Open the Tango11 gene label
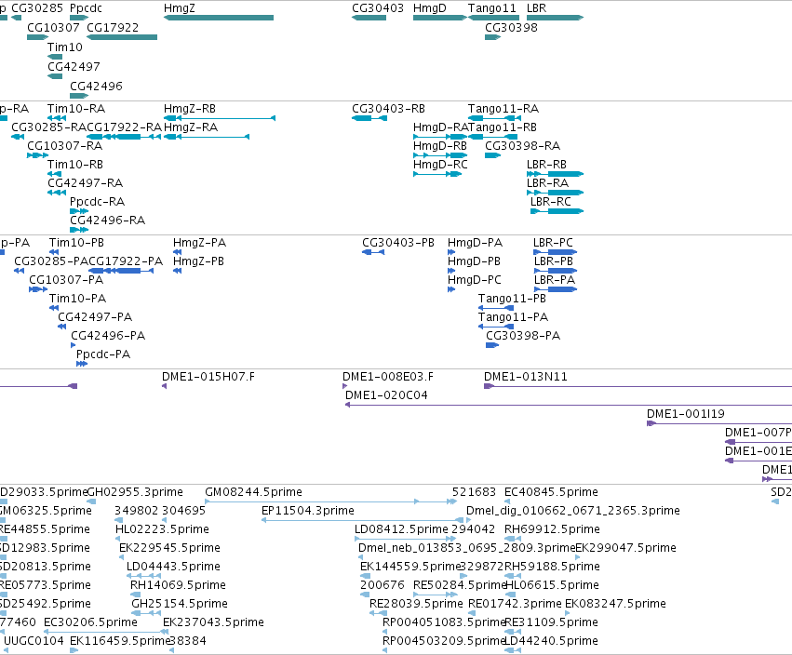The width and height of the screenshot is (792, 655). tap(492, 8)
